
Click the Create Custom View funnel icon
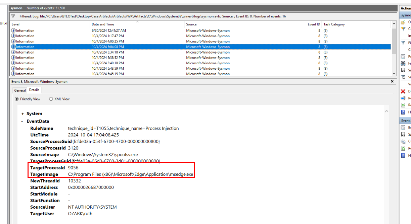coord(403,29)
